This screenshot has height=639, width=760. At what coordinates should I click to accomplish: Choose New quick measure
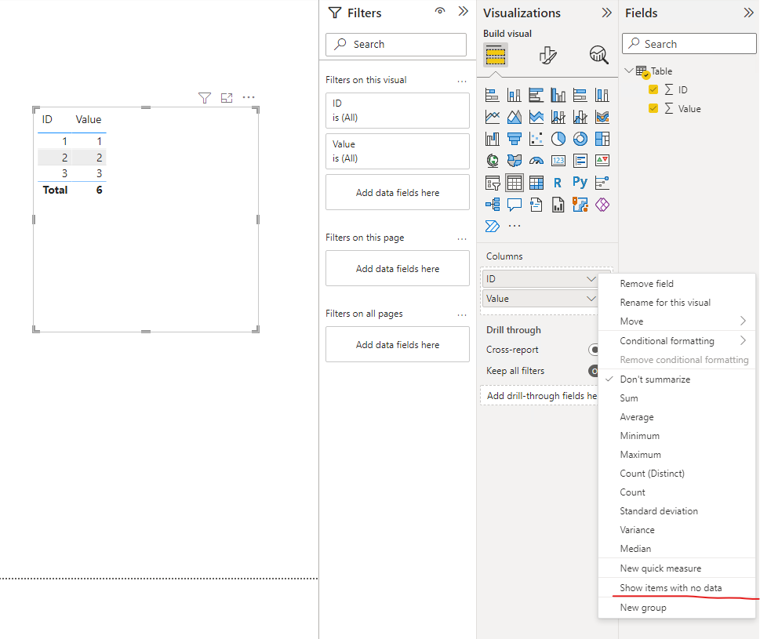tap(677, 568)
